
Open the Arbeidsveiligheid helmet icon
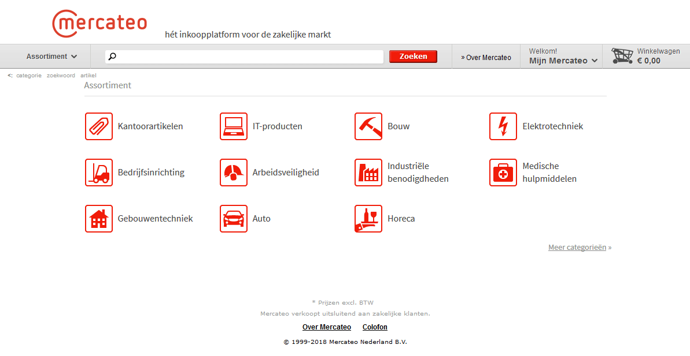234,173
